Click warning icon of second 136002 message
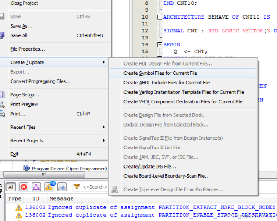The height and width of the screenshot is (221, 277). click(x=19, y=215)
